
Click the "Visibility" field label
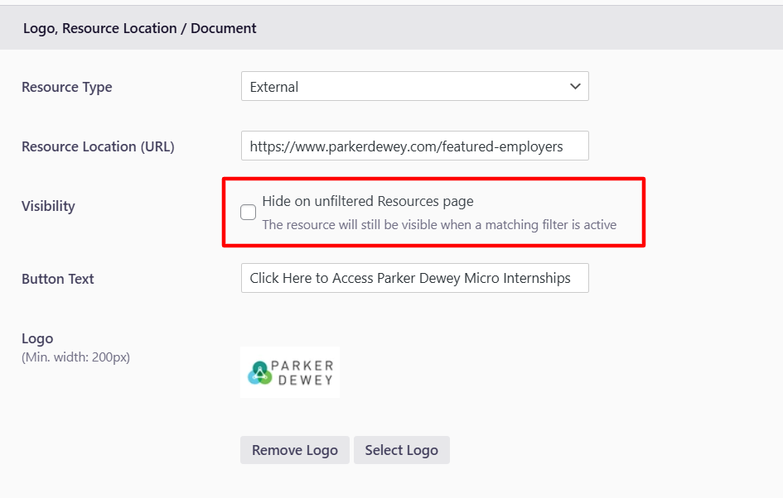click(x=48, y=206)
